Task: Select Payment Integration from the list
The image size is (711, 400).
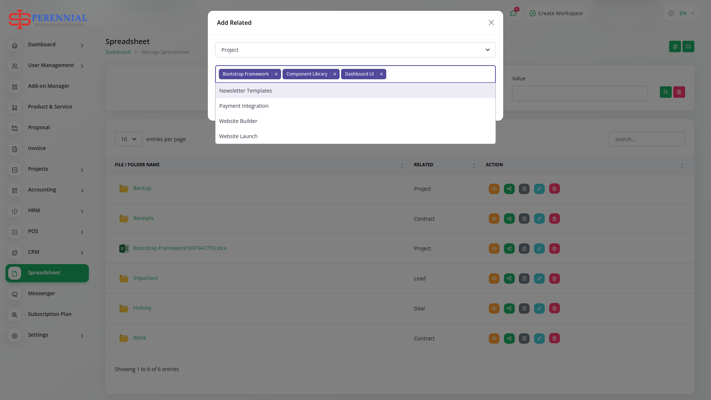Action: [244, 106]
